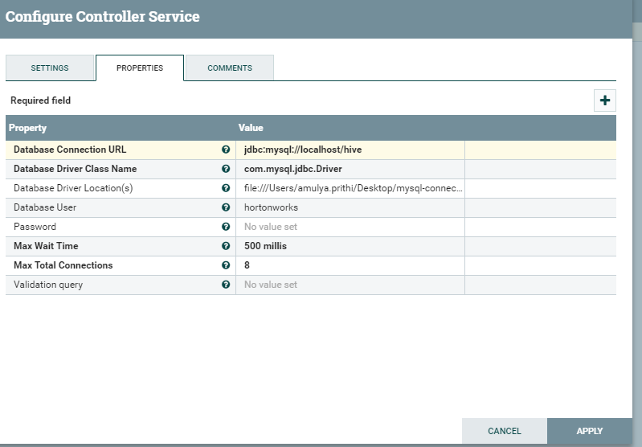Open the Comments tab
Image resolution: width=642 pixels, height=447 pixels.
[x=230, y=68]
